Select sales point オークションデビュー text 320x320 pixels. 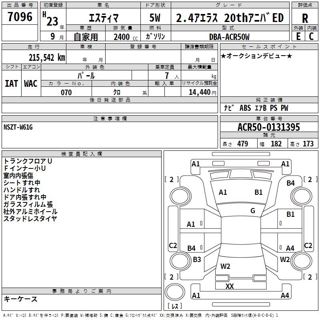point(256,56)
